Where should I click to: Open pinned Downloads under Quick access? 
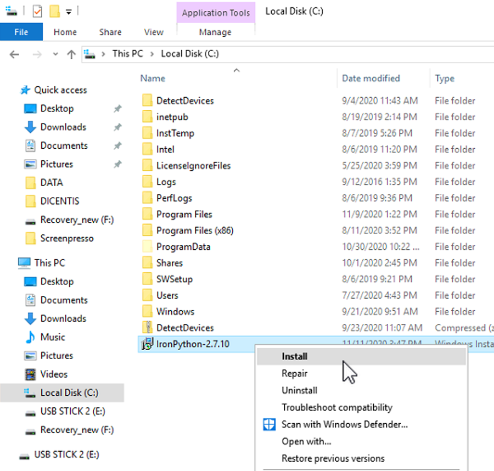(x=63, y=127)
